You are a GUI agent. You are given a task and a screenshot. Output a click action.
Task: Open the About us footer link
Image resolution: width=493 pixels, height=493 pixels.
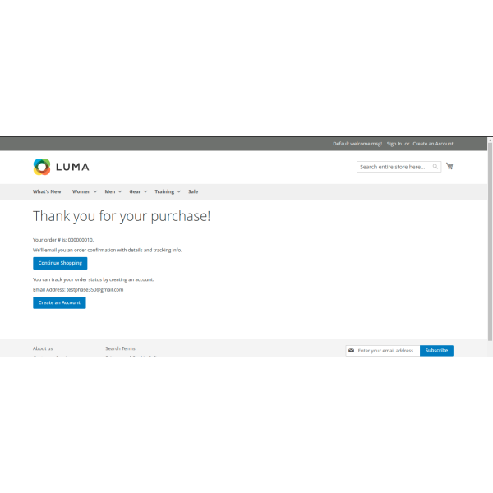click(x=43, y=348)
